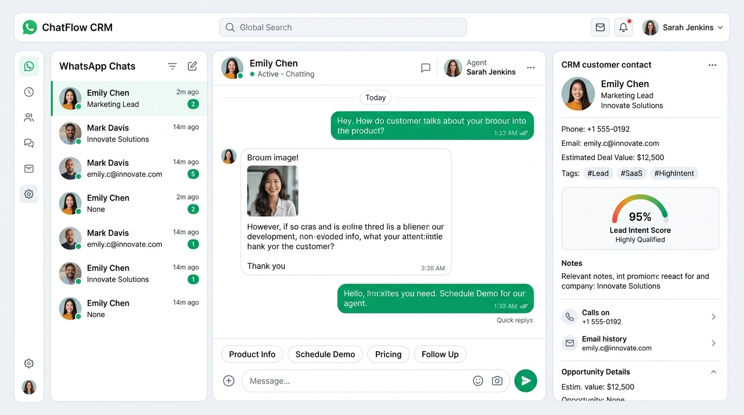This screenshot has width=744, height=415.
Task: Open Emily Chen Marketing Lead chat
Action: click(x=129, y=98)
